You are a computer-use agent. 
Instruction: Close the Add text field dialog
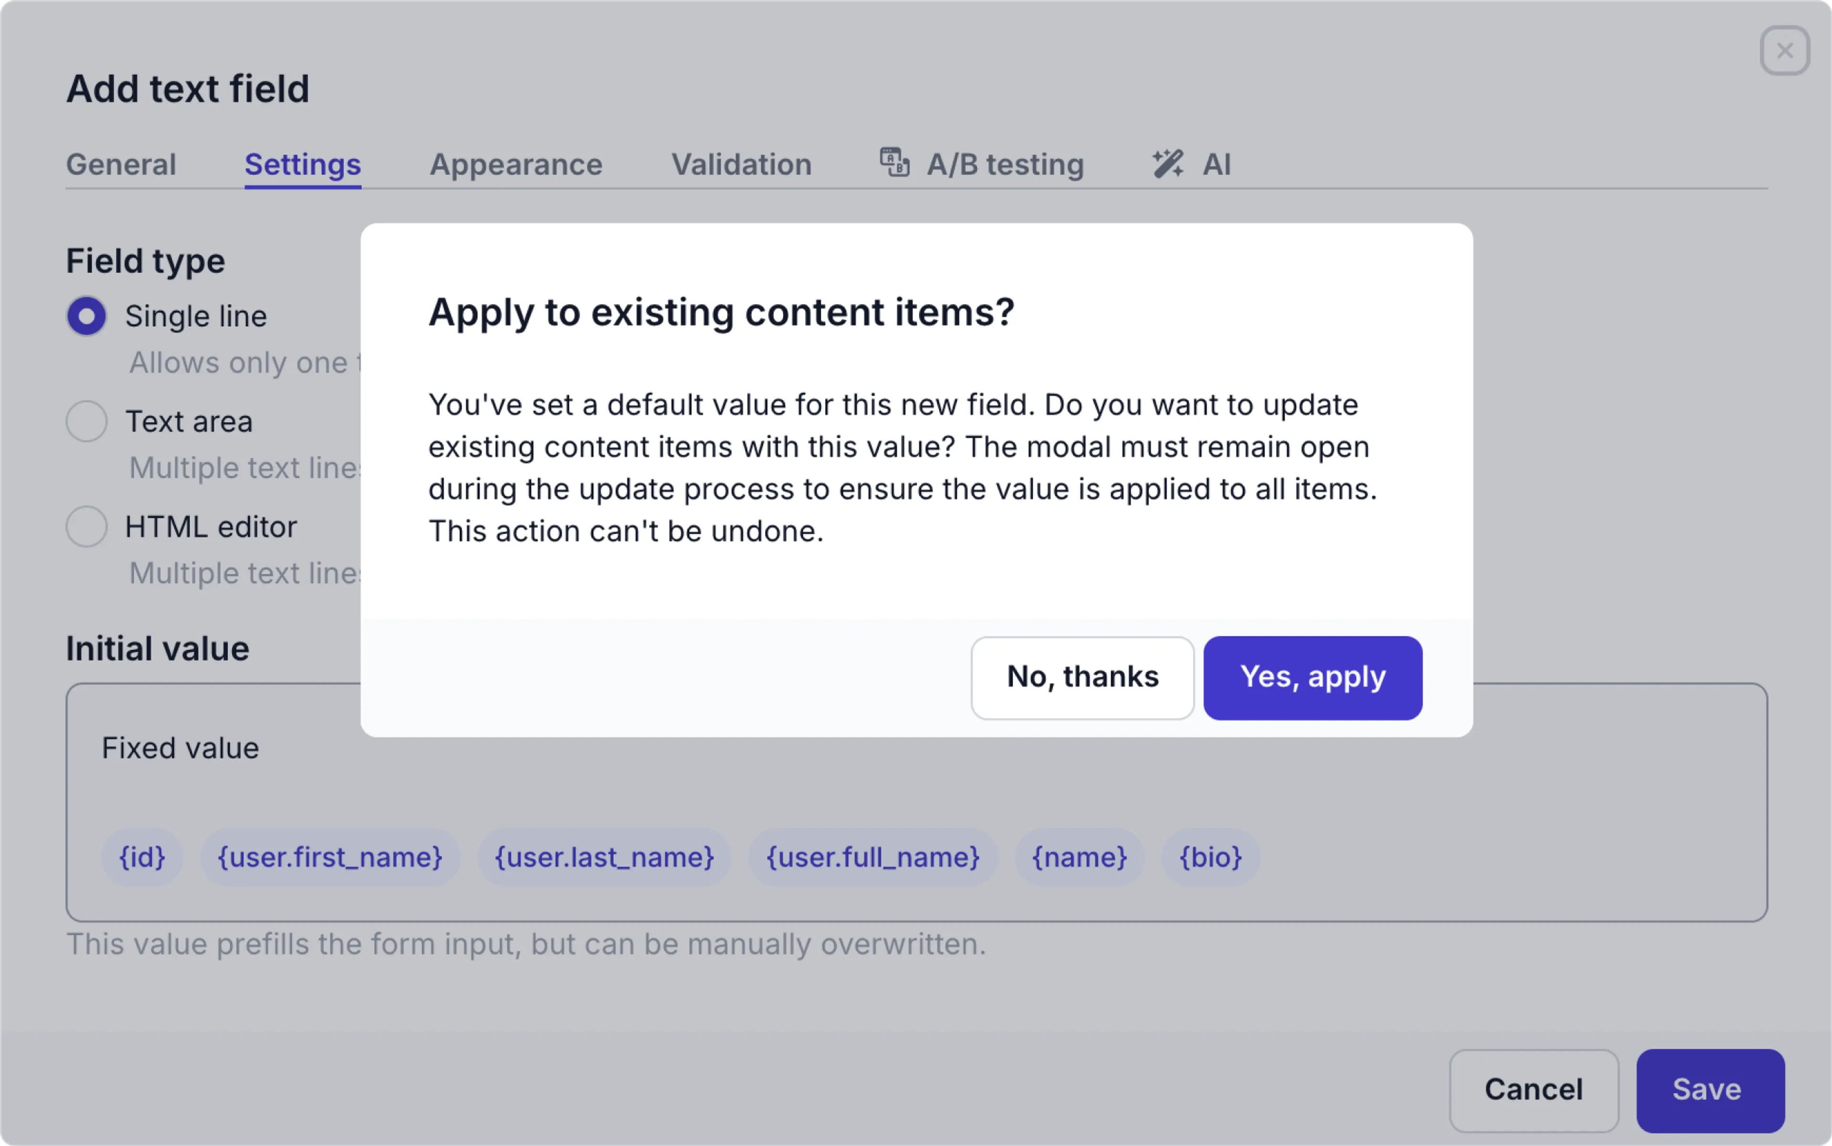(1784, 51)
